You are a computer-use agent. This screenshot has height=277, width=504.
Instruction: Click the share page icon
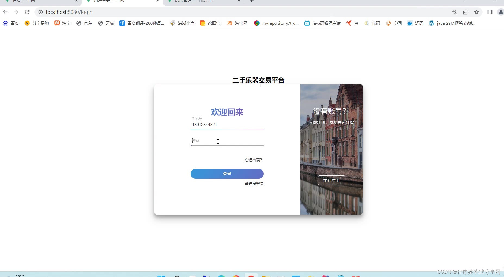click(x=465, y=12)
